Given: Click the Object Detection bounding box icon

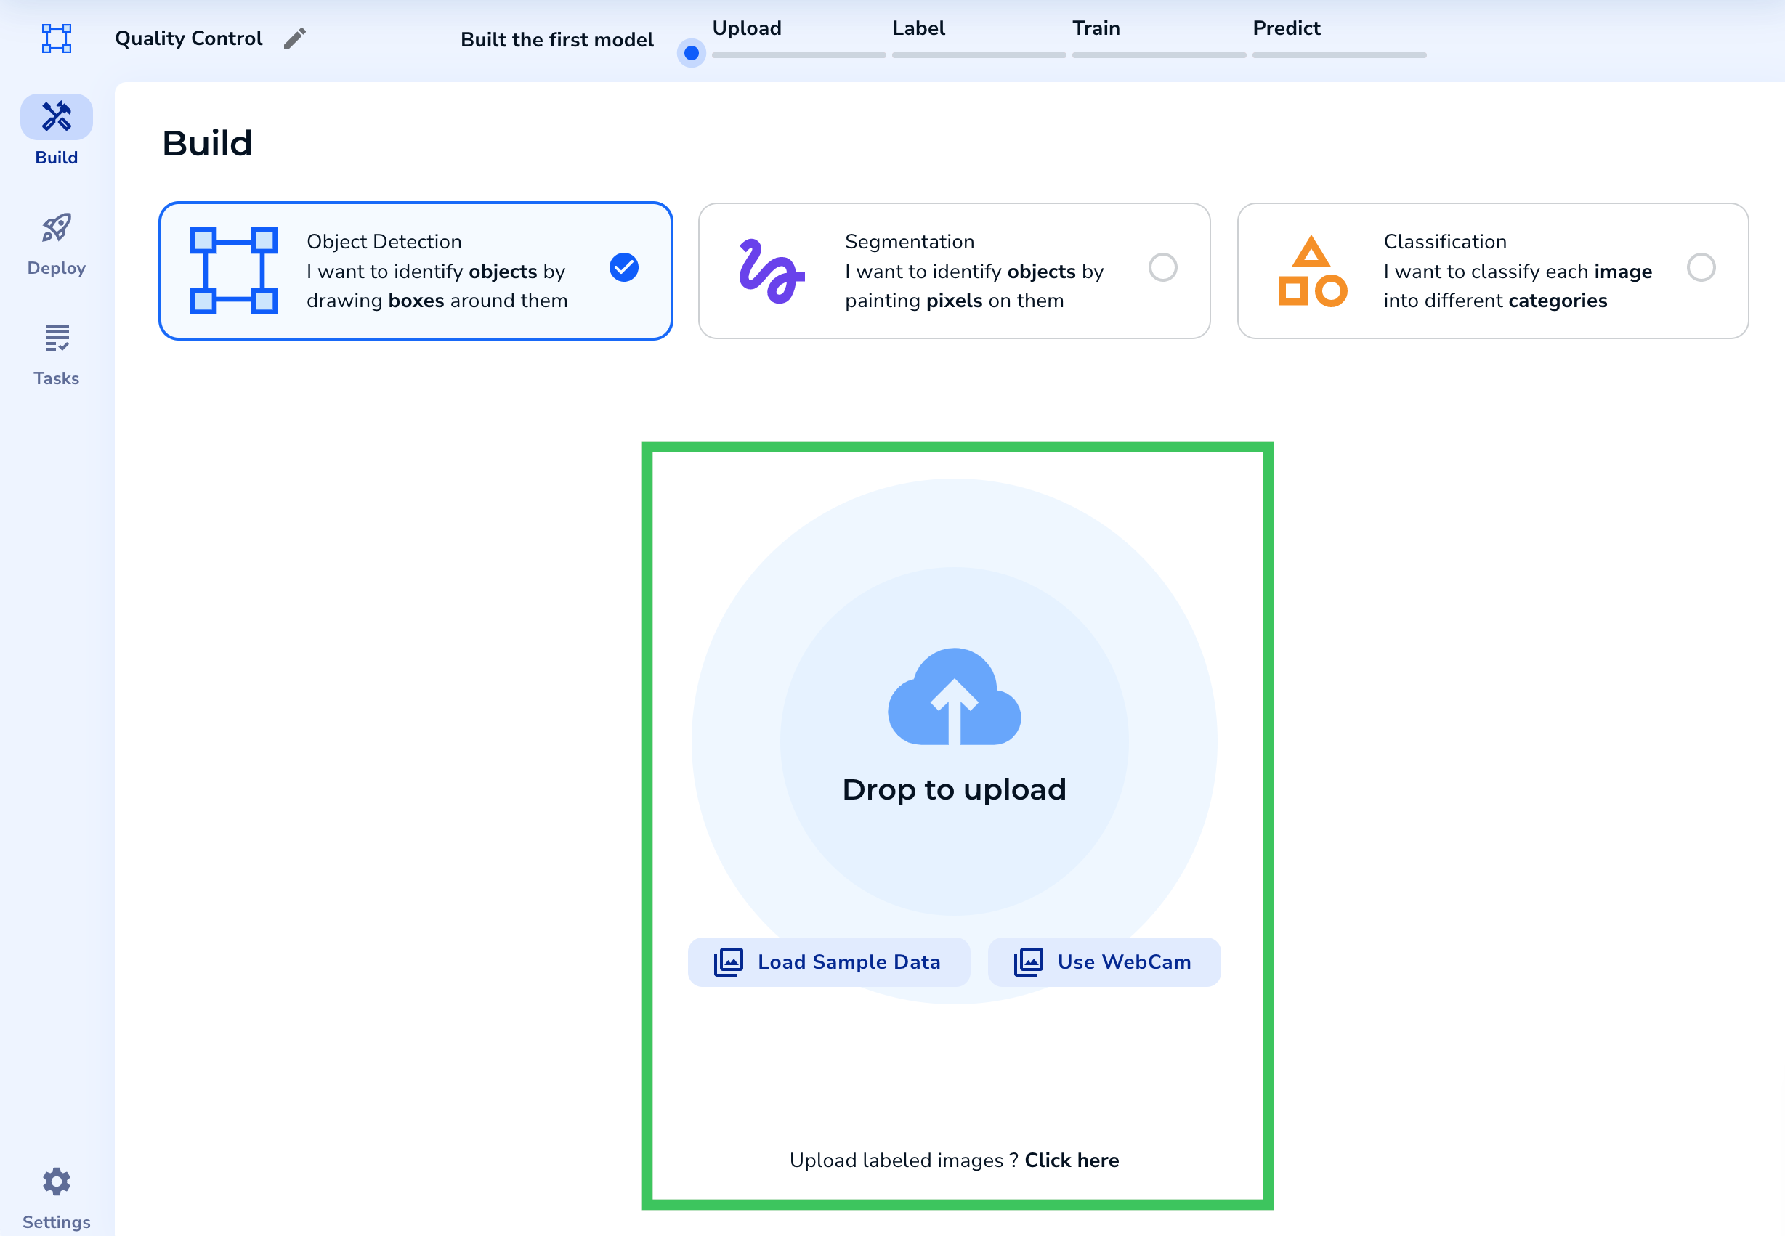Looking at the screenshot, I should tap(234, 271).
